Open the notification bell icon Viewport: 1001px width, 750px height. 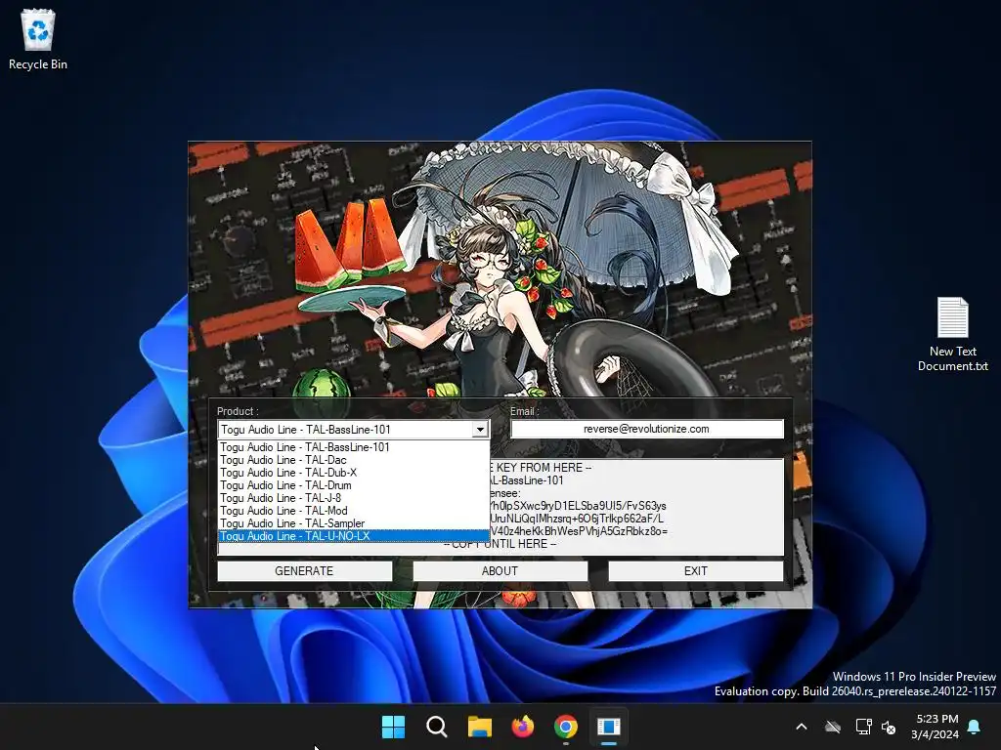[975, 727]
